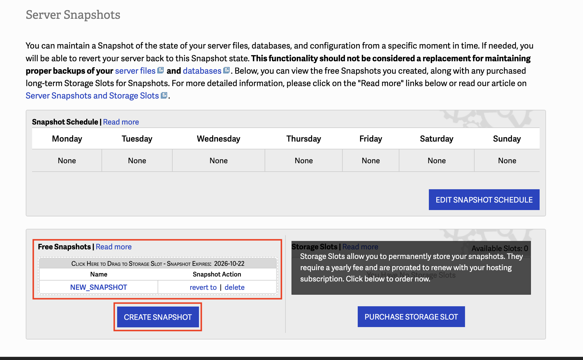
Task: Click the Monday column header
Action: coord(67,139)
